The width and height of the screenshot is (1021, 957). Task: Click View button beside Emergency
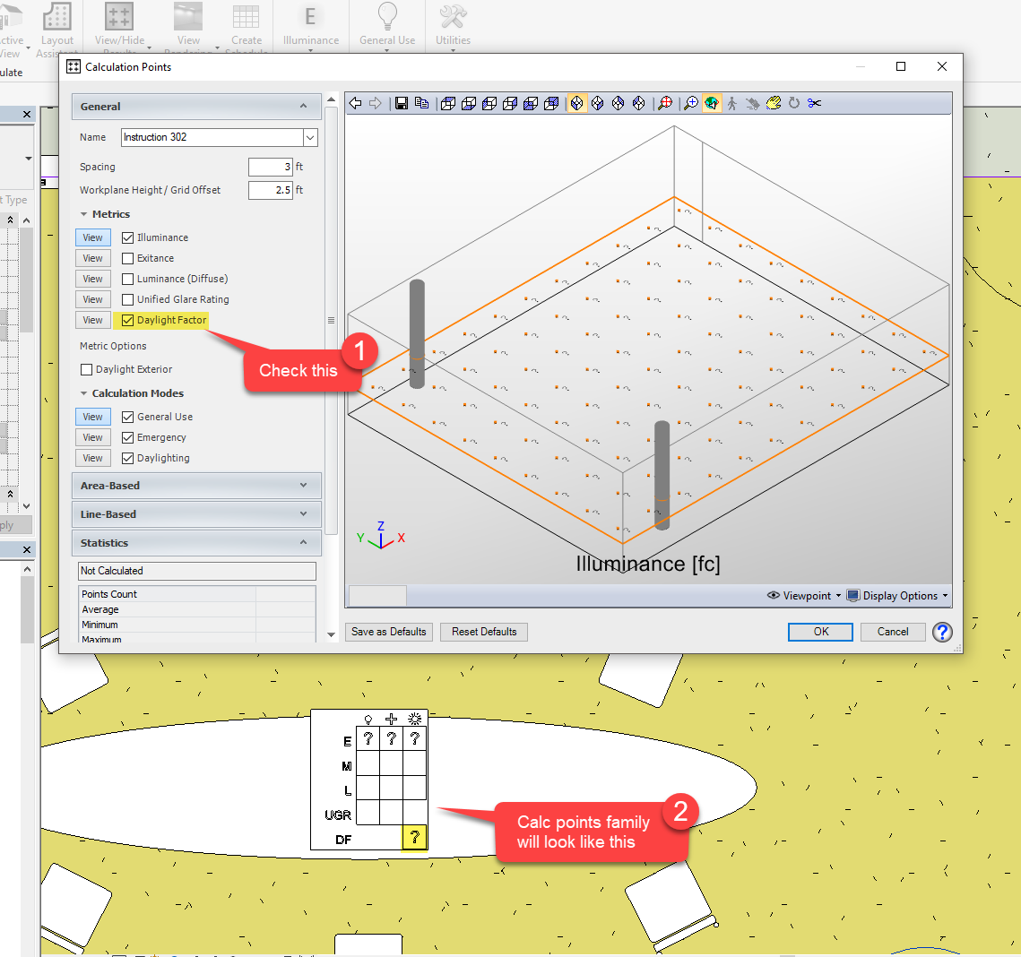pos(93,437)
